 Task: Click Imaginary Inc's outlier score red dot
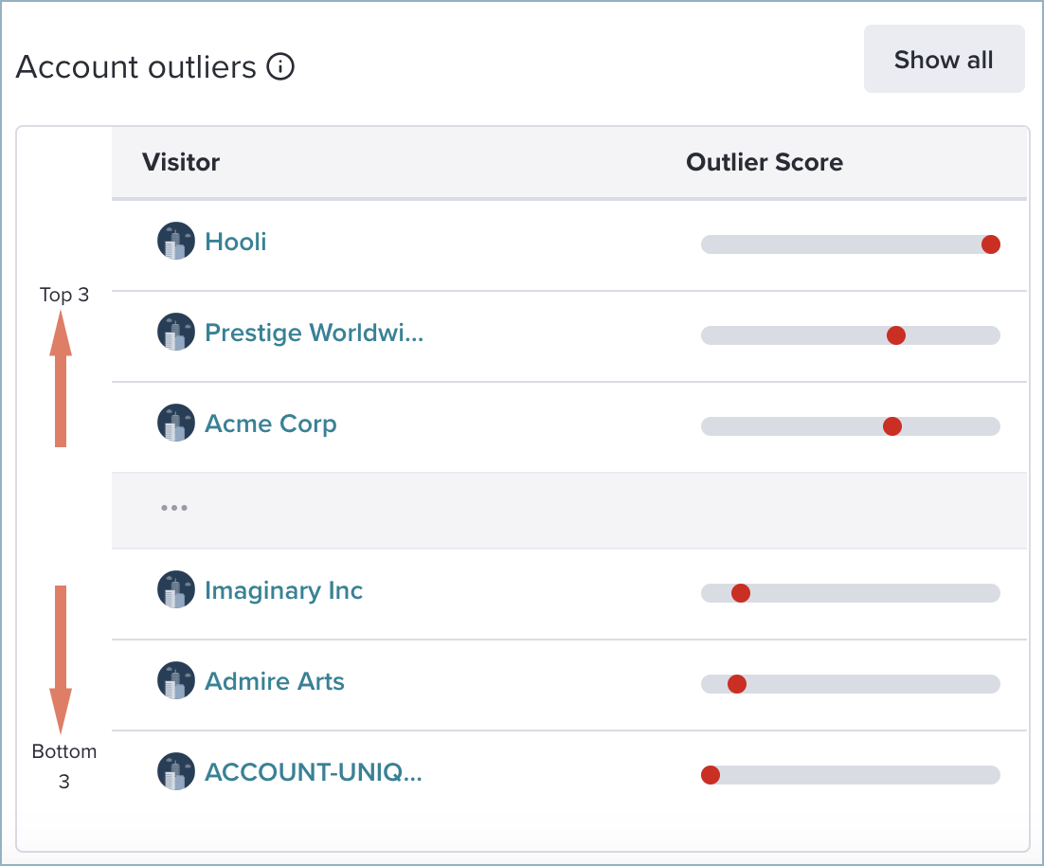click(741, 593)
